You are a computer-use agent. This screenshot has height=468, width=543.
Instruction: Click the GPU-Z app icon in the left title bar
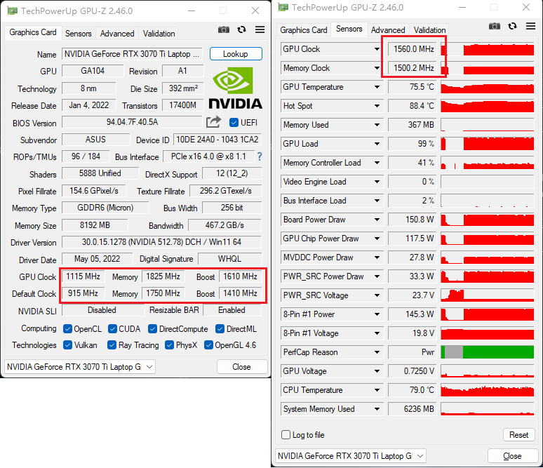12,11
